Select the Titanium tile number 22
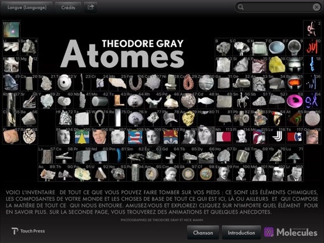This screenshot has height=243, width=324. (x=65, y=82)
